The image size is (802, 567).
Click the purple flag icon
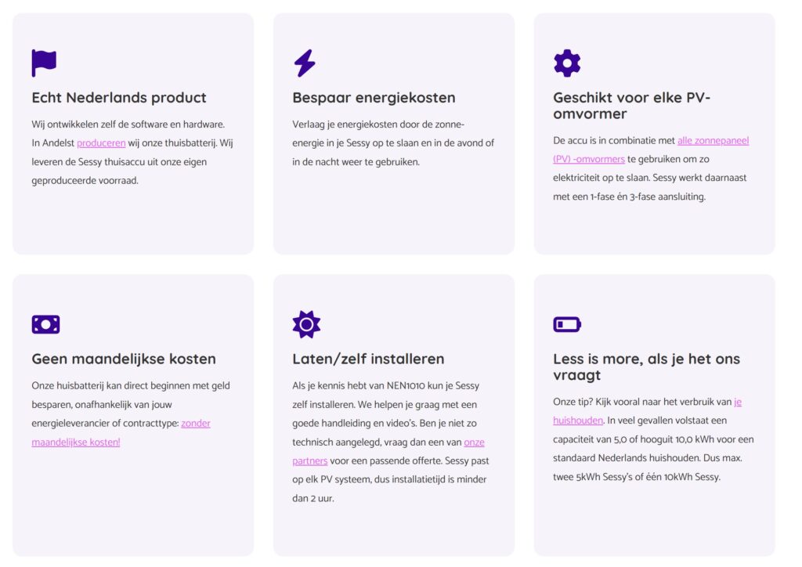coord(44,63)
